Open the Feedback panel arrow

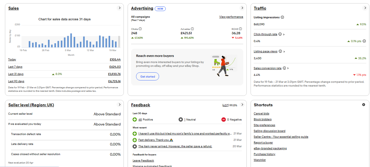click(242, 105)
